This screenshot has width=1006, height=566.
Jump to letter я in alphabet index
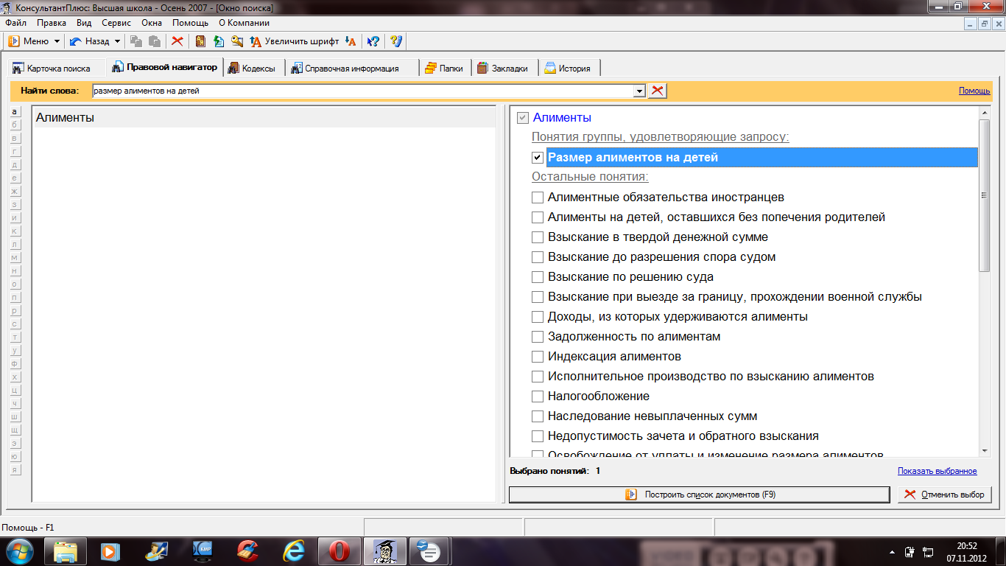[15, 470]
